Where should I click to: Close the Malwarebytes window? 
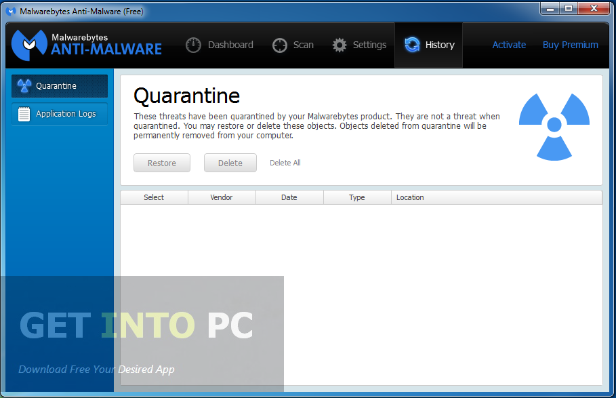(594, 9)
